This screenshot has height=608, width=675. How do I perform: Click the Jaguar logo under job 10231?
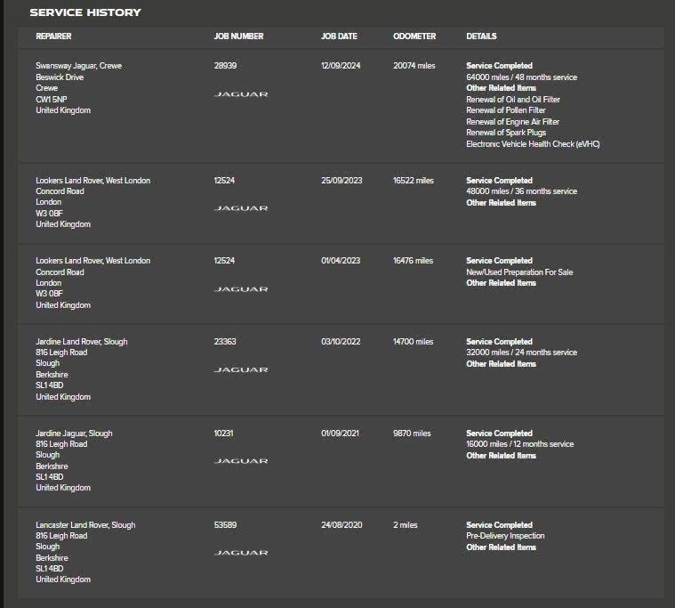(240, 461)
